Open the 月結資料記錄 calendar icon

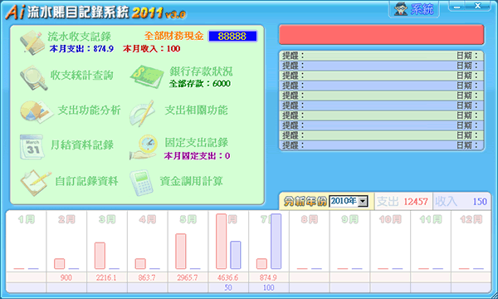pyautogui.click(x=32, y=146)
